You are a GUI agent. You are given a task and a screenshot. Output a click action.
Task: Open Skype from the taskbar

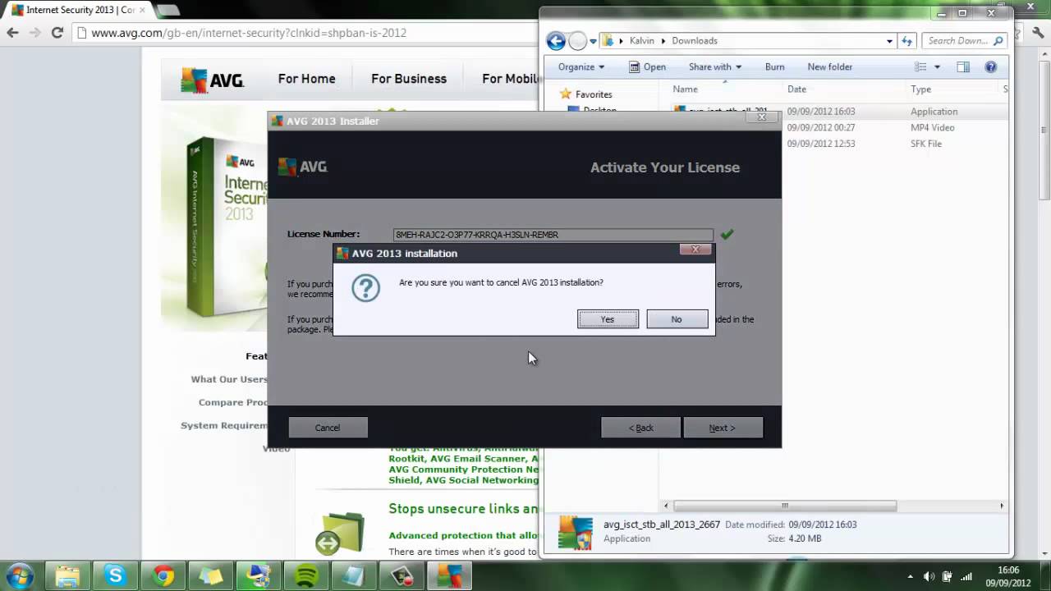click(x=115, y=576)
